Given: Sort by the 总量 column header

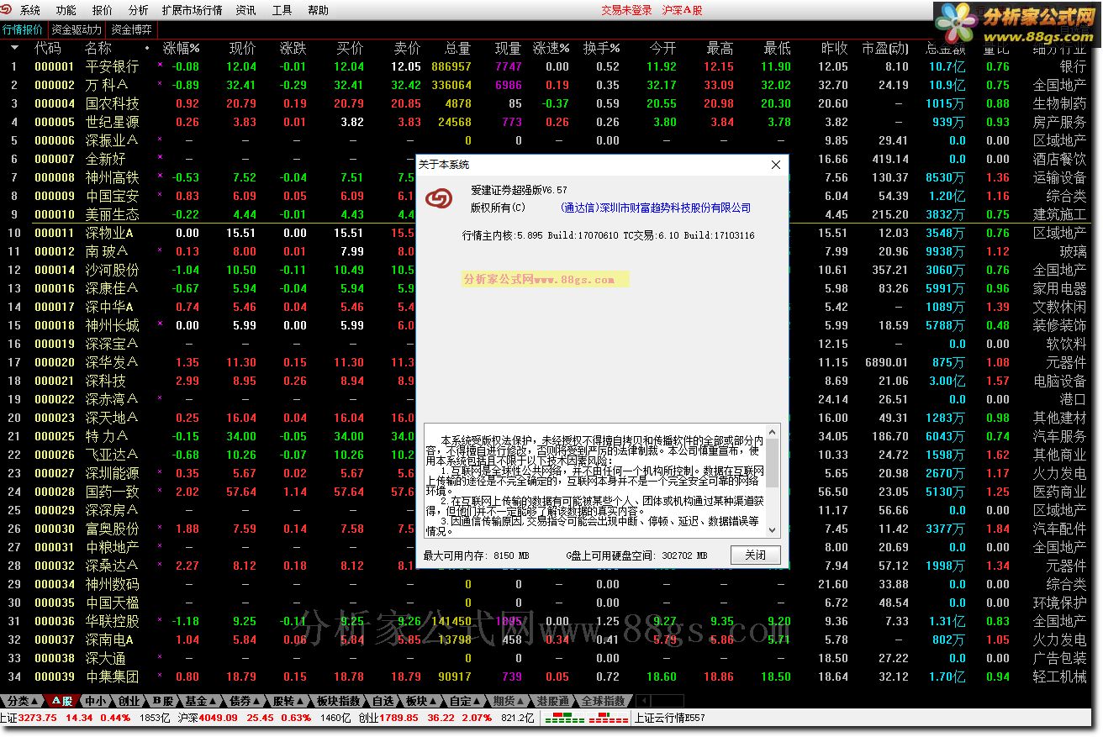Looking at the screenshot, I should click(457, 48).
